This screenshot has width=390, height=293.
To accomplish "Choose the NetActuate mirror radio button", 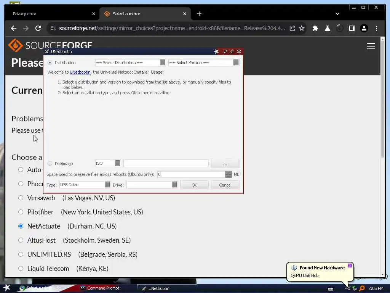I will pos(21,226).
